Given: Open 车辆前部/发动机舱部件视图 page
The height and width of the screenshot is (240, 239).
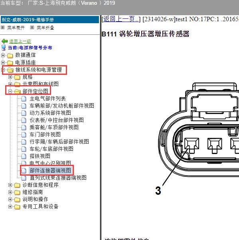Looking at the screenshot, I should coord(62,106).
